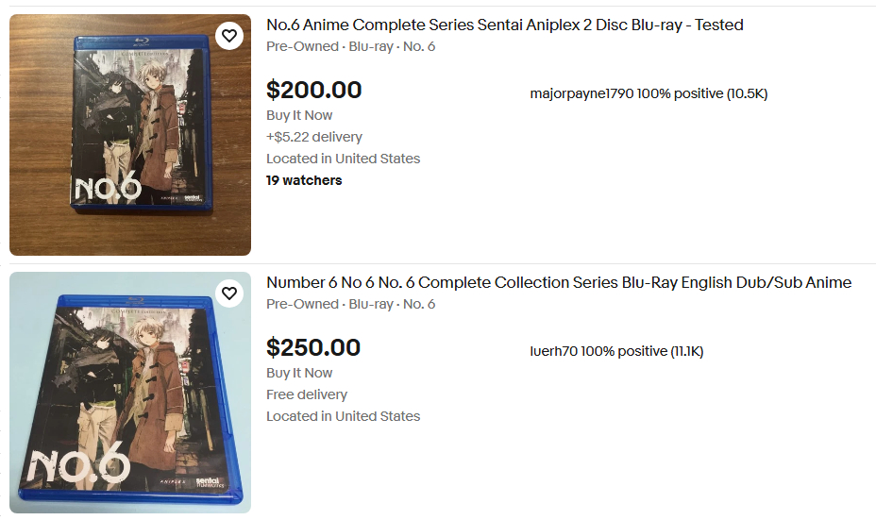The width and height of the screenshot is (876, 520).
Task: Click Buy It Now under the $250.00 price
Action: [299, 373]
